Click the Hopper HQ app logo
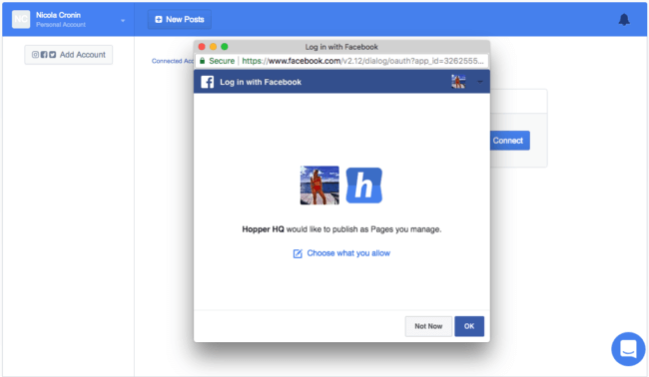649x377 pixels. click(x=363, y=186)
